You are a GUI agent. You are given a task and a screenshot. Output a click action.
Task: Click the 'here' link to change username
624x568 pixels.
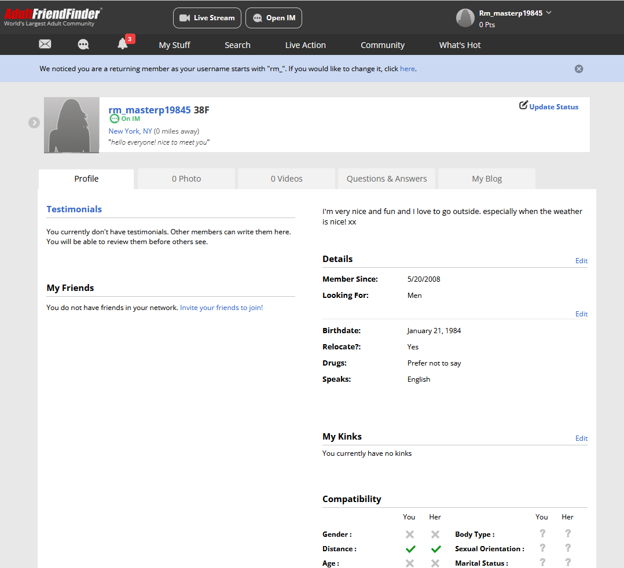(x=408, y=68)
